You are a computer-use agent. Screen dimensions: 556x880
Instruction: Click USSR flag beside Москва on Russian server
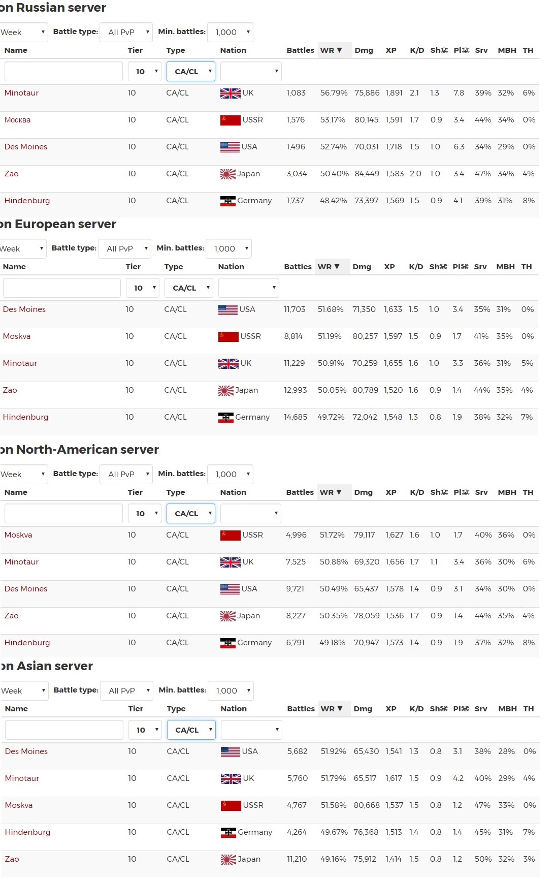pos(230,120)
